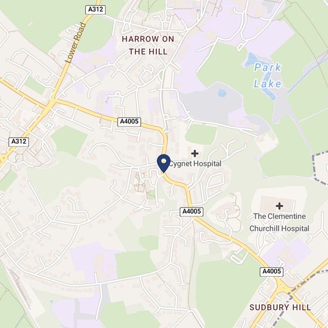This screenshot has height=328, width=328.
Task: Click the Clementine Churchill Hospital cross icon
Action: pos(279,206)
